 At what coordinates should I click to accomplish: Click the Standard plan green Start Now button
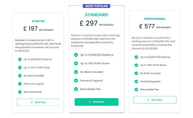(96, 102)
